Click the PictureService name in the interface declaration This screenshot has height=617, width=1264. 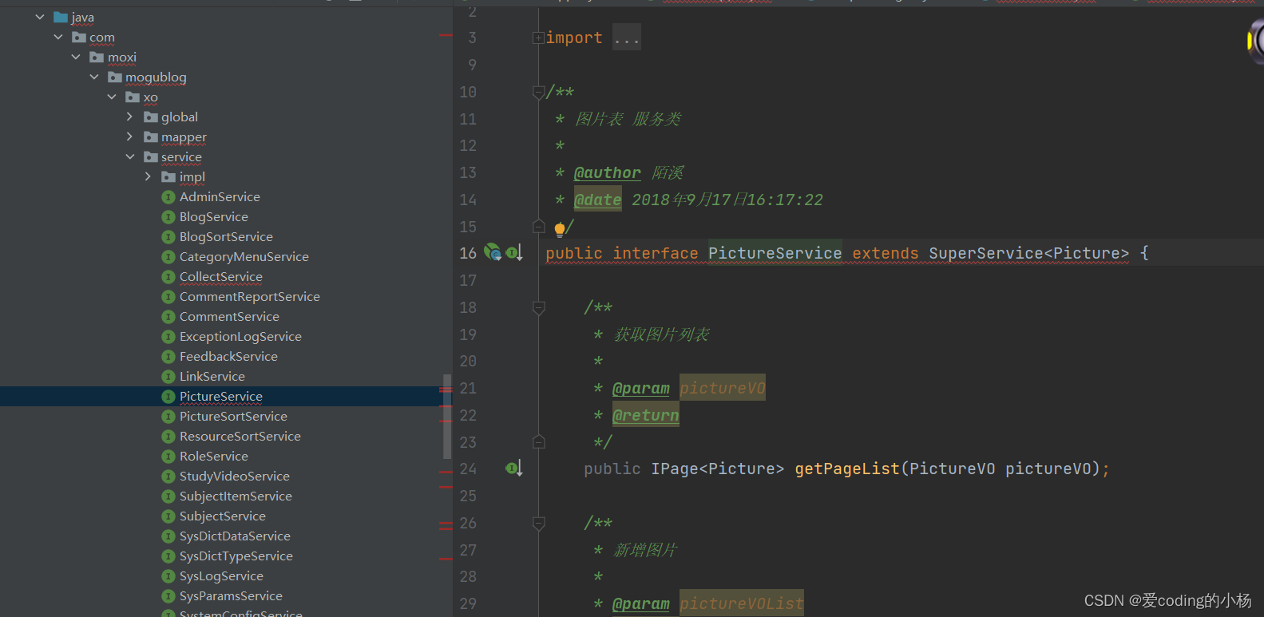point(775,253)
